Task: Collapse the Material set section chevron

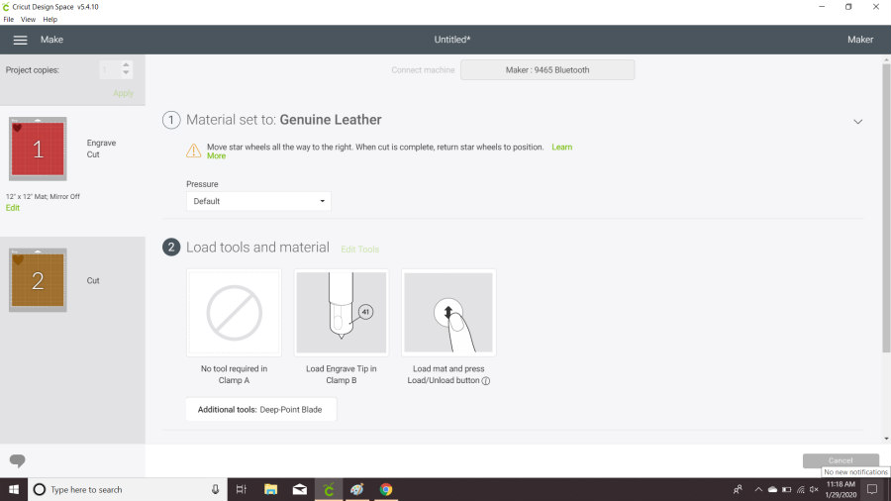Action: coord(857,121)
